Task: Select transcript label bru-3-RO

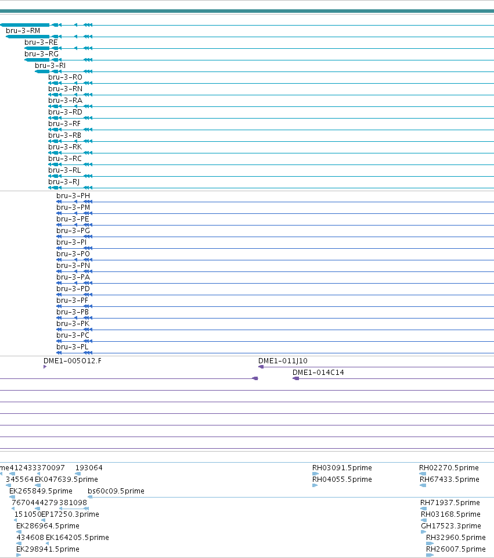Action: 65,77
